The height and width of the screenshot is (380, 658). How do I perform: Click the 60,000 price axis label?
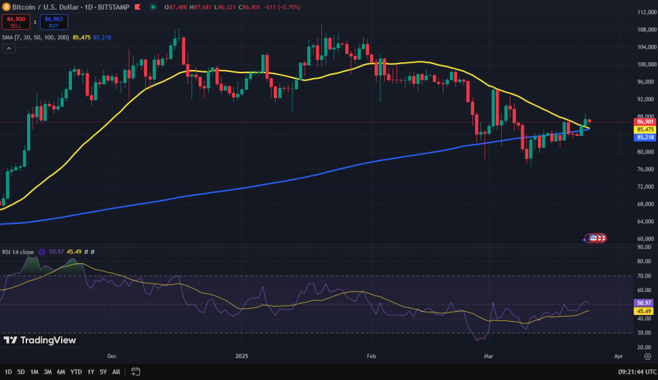pos(646,239)
